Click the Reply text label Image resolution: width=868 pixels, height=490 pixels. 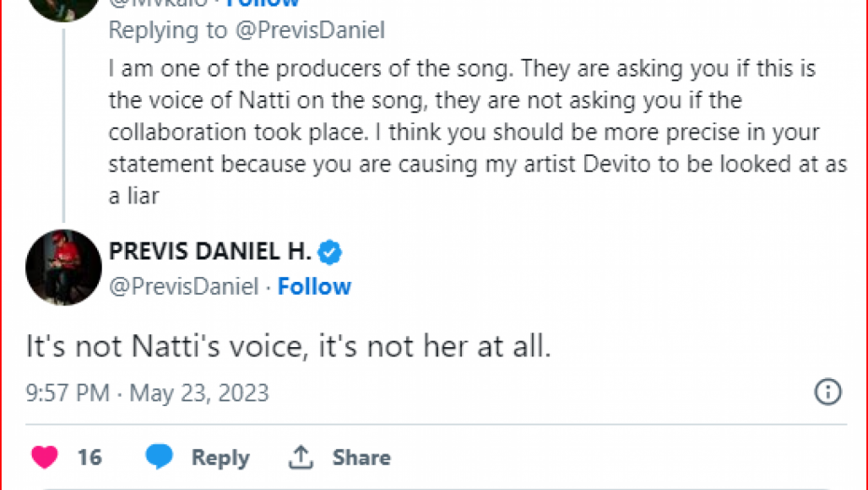coord(220,457)
